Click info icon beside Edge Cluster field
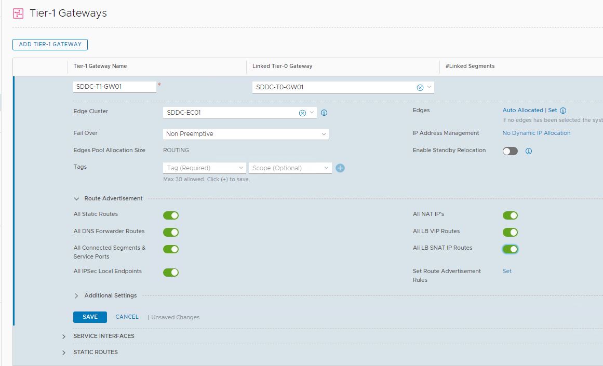Screen dimensions: 603x366 click(324, 113)
